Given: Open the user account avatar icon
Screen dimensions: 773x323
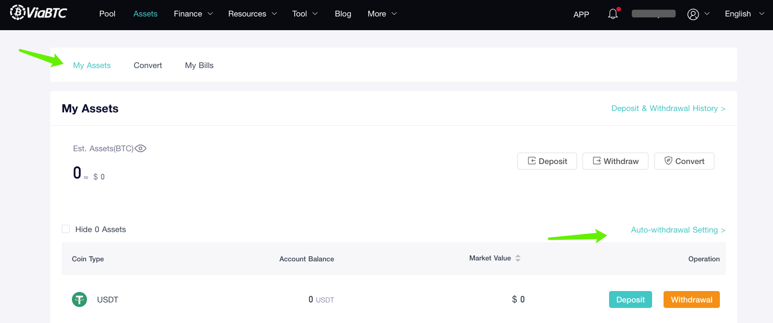Looking at the screenshot, I should [693, 14].
